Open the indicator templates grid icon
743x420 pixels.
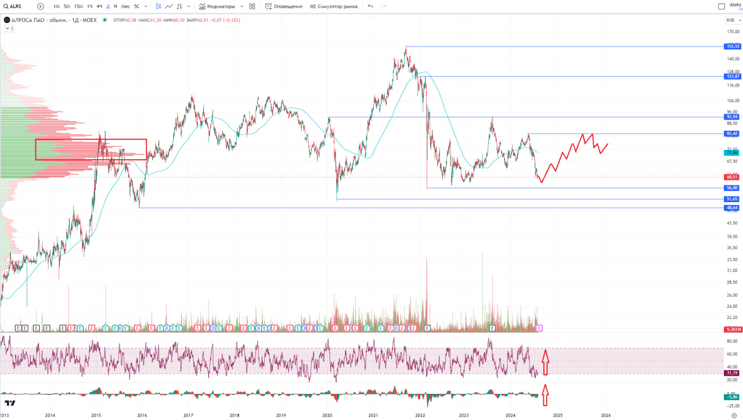tap(252, 6)
